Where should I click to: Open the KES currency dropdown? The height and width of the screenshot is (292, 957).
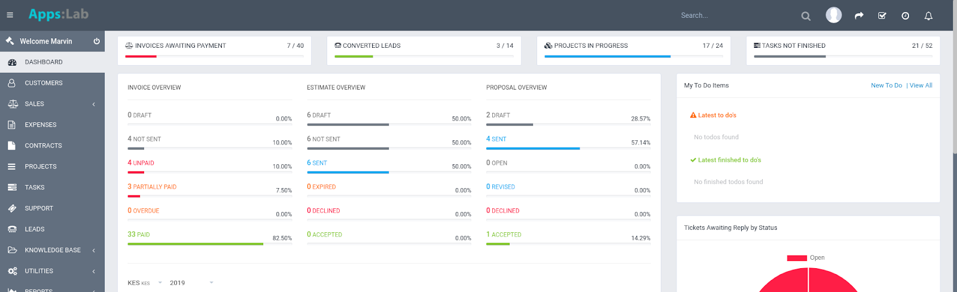(x=145, y=283)
